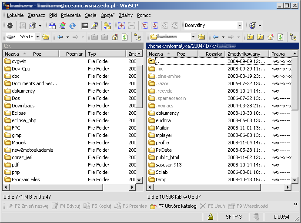Click the session lightning globe icon

pos(252,26)
